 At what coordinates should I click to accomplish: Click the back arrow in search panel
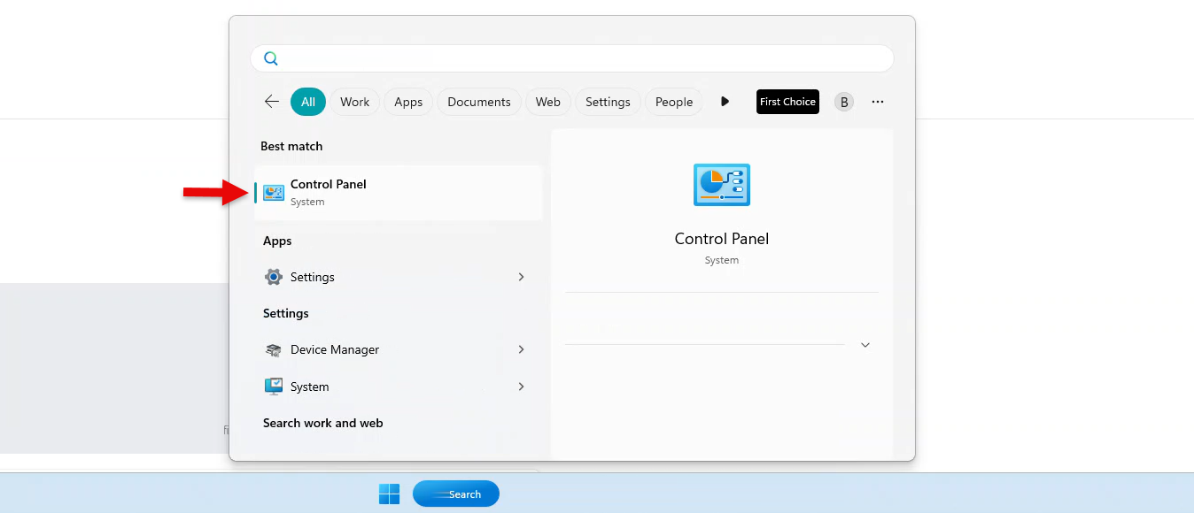(x=272, y=102)
